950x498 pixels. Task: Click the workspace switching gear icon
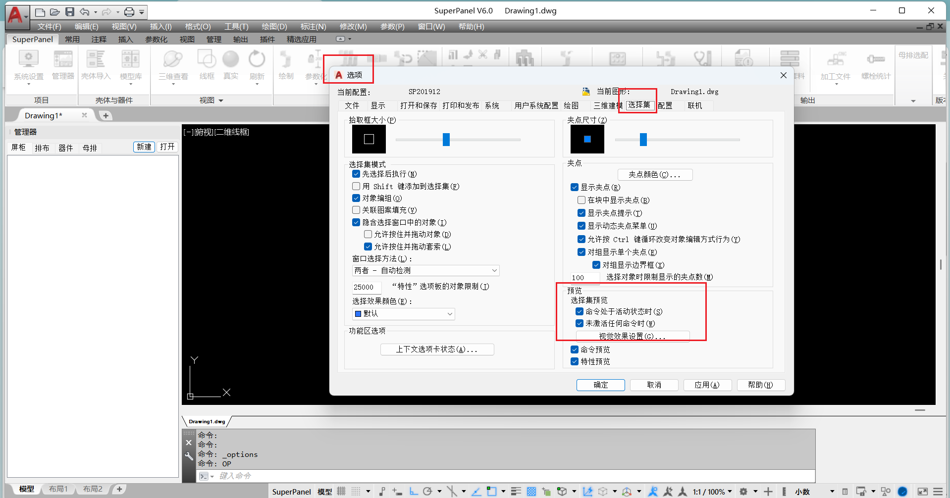[743, 491]
